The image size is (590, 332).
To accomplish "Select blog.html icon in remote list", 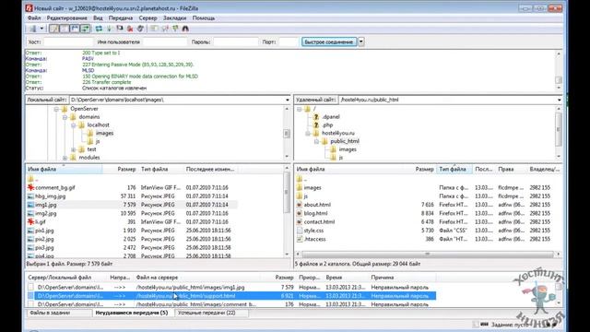I will pyautogui.click(x=299, y=213).
